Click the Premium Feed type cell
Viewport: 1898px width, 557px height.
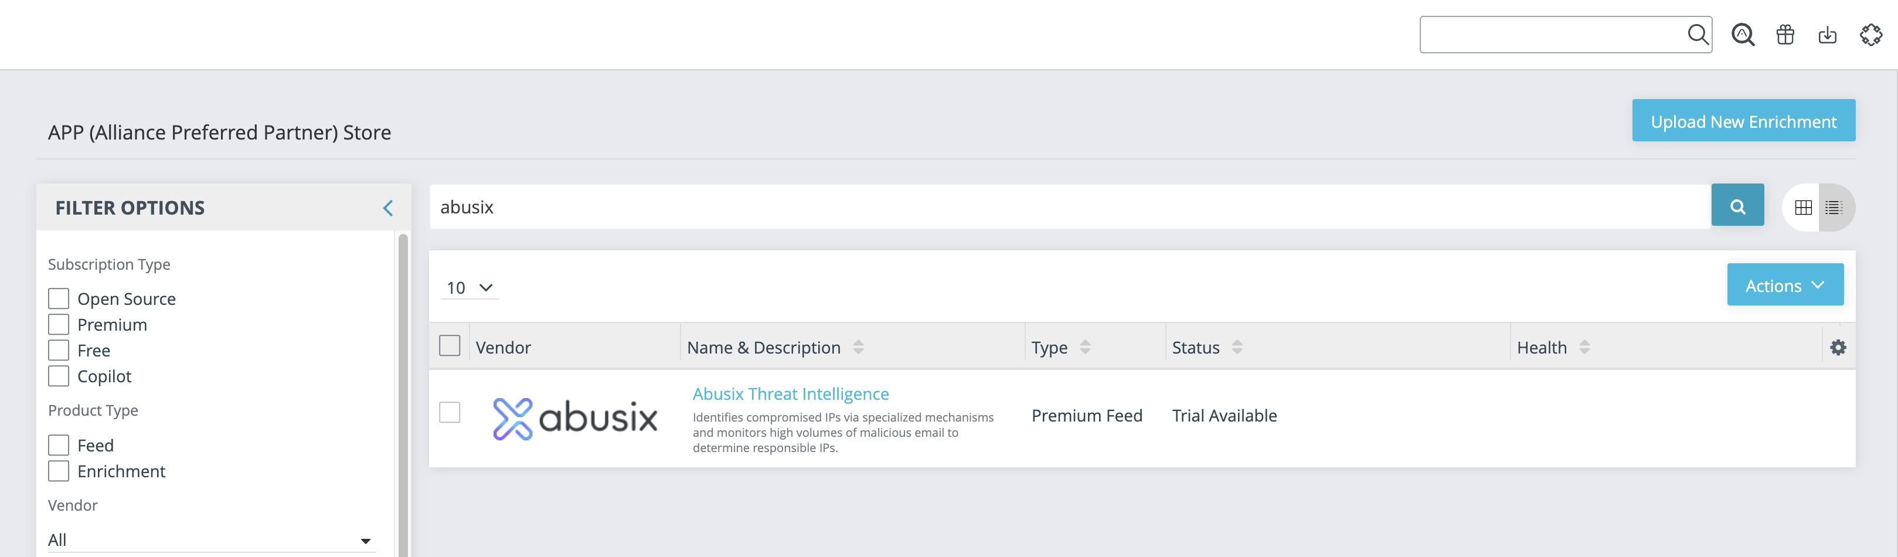pyautogui.click(x=1087, y=416)
